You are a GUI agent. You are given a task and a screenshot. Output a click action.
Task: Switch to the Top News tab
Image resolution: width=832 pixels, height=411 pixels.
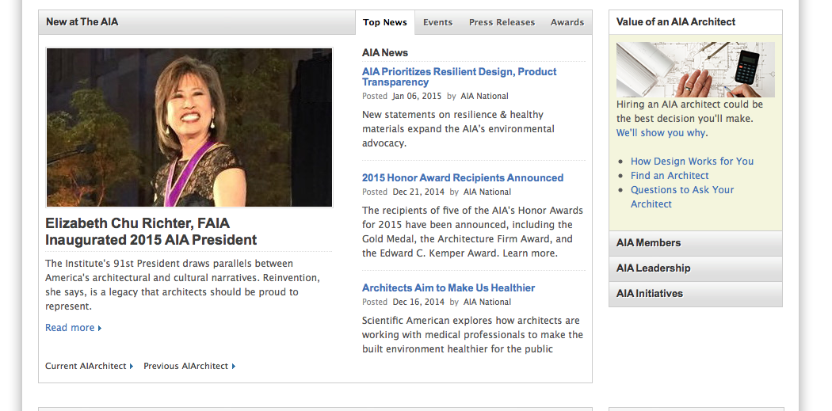(x=384, y=22)
